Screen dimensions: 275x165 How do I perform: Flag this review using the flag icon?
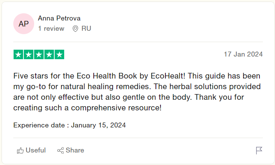(x=259, y=151)
